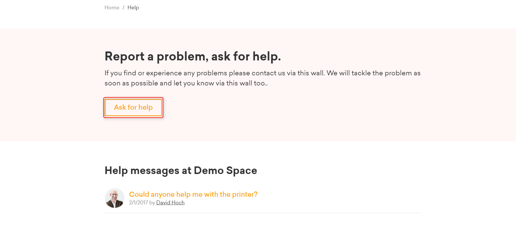Image resolution: width=516 pixels, height=226 pixels.
Task: Select the Help breadcrumb item
Action: click(x=133, y=8)
